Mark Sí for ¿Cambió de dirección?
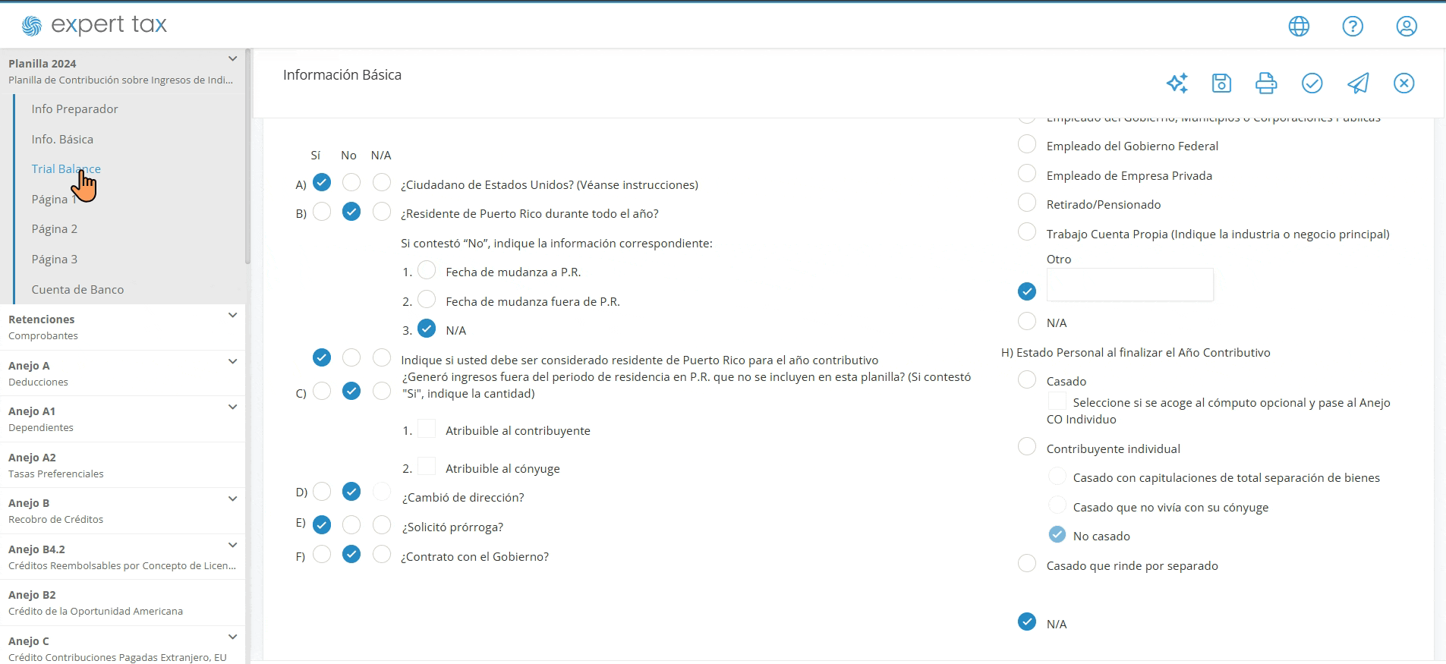Viewport: 1446px width, 664px height. click(322, 491)
